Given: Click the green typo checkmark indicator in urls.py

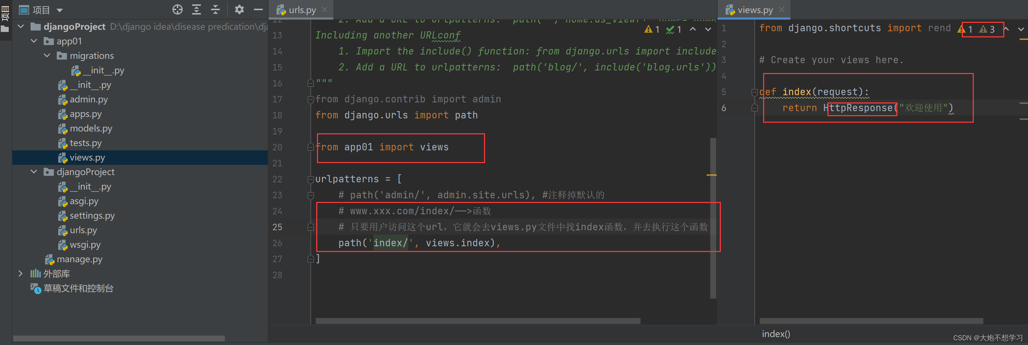Looking at the screenshot, I should click(674, 29).
